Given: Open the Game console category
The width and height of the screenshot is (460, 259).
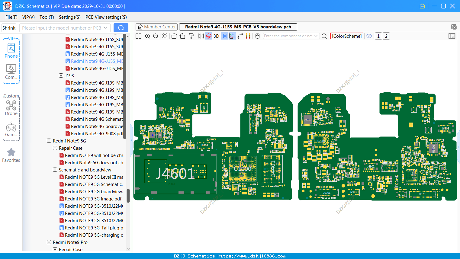Looking at the screenshot, I should pos(11,129).
